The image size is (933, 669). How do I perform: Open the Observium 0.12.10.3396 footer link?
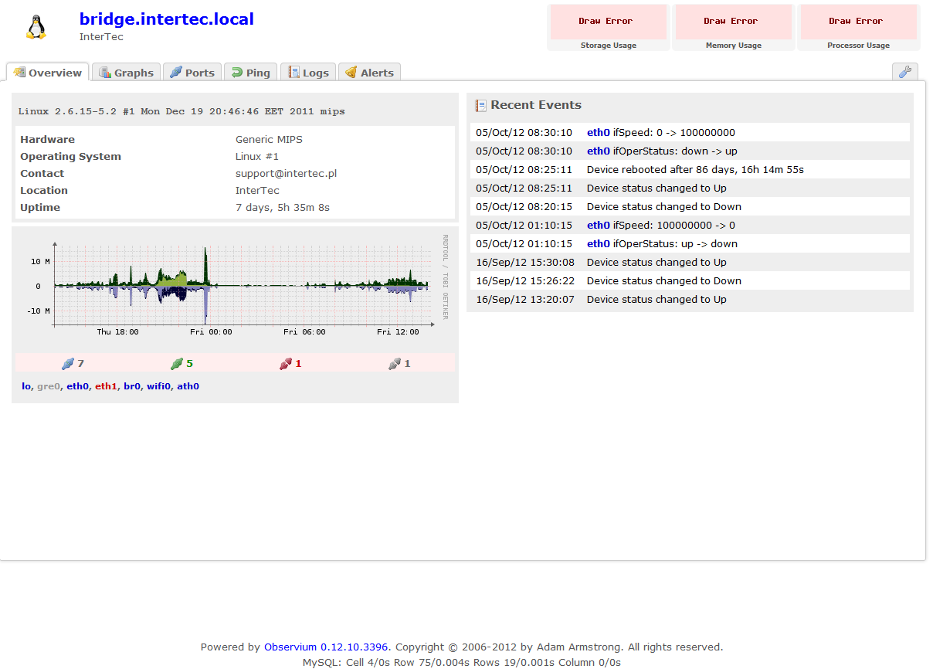pos(327,647)
